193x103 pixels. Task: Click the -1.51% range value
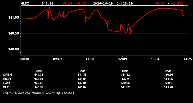point(177,3)
